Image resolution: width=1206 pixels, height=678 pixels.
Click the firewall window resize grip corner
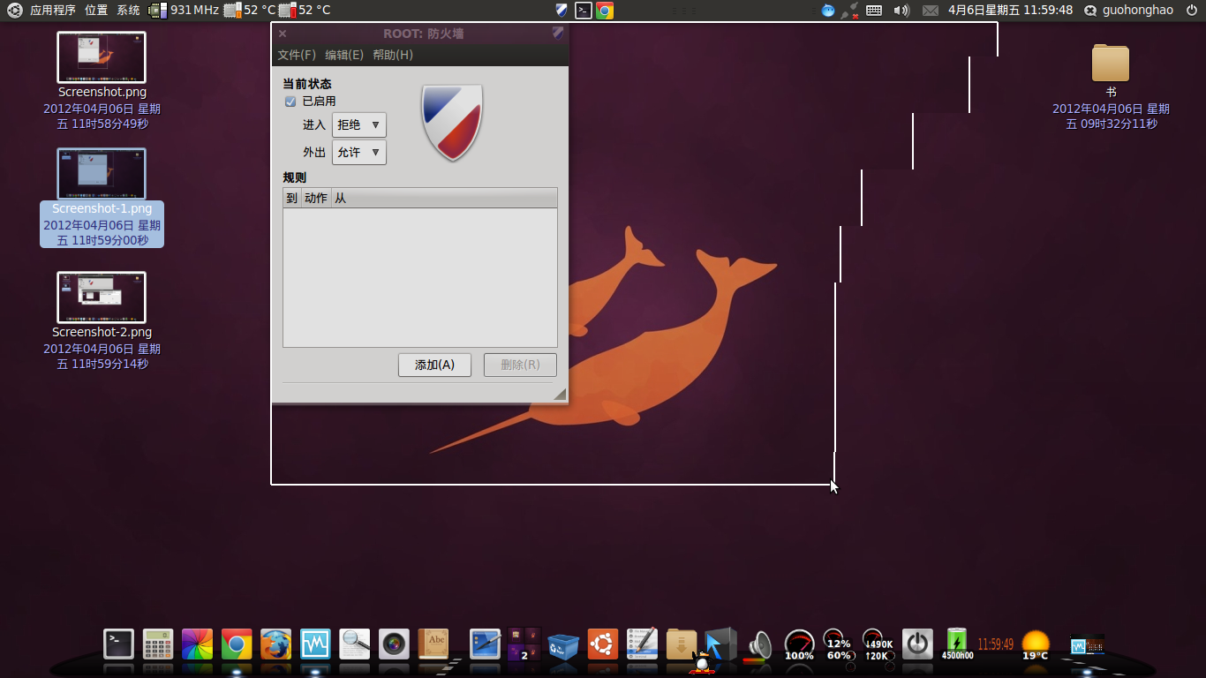560,395
